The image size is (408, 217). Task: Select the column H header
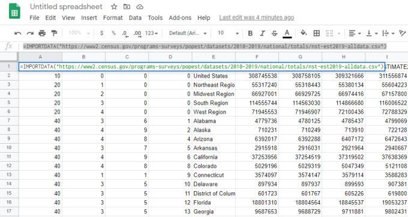343,57
